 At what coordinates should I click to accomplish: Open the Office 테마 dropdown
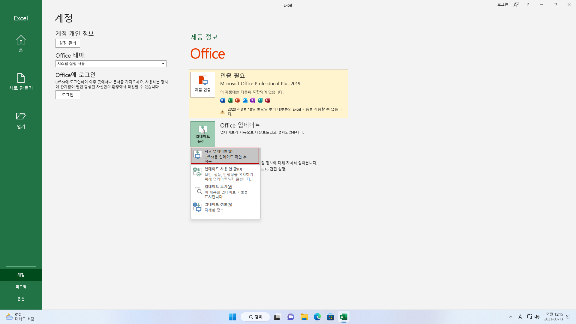[x=111, y=64]
